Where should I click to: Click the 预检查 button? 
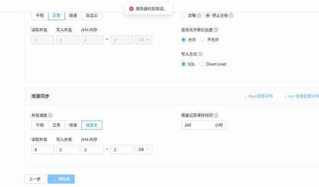tap(61, 179)
